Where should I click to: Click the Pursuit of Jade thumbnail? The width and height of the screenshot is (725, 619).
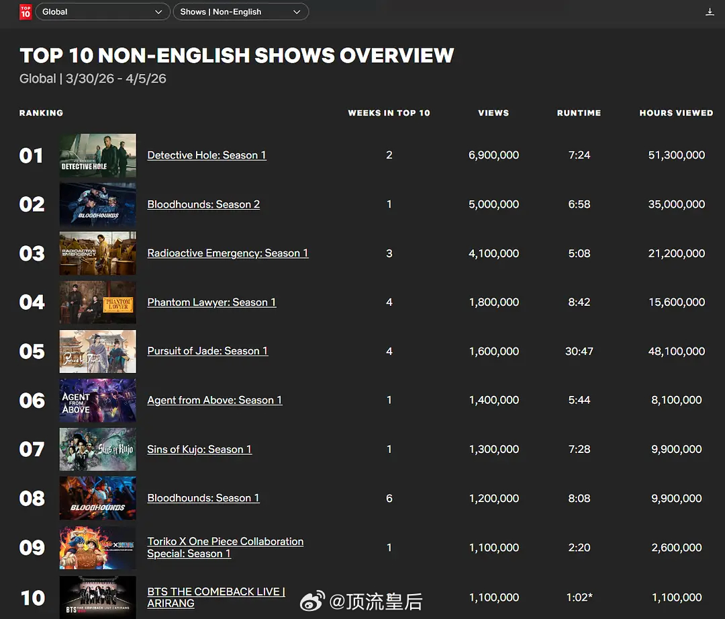(x=97, y=352)
